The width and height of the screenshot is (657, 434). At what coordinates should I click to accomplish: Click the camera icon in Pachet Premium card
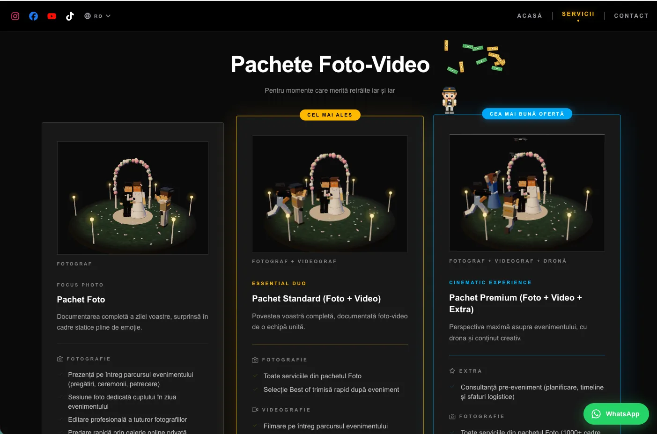452,416
